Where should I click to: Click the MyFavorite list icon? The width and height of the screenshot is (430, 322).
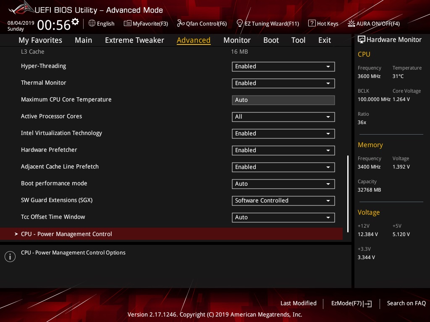[x=128, y=23]
